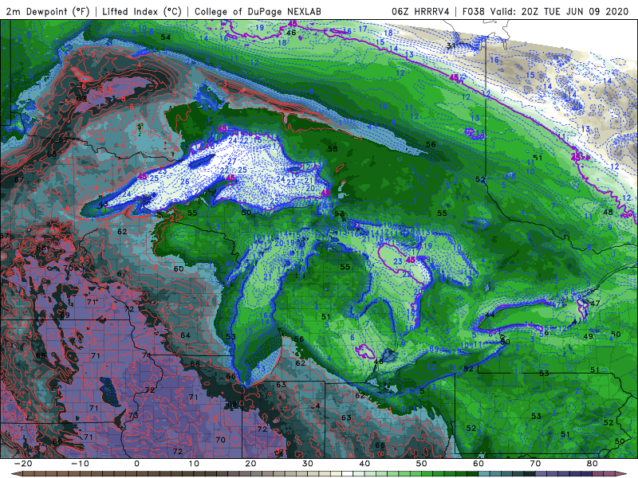The image size is (638, 478).
Task: Click the black '48' dewpoint value on map
Action: pos(608,212)
